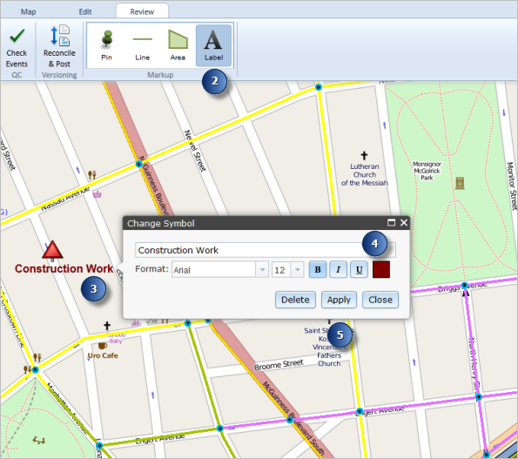Open the dark red text color swatch

[x=381, y=269]
